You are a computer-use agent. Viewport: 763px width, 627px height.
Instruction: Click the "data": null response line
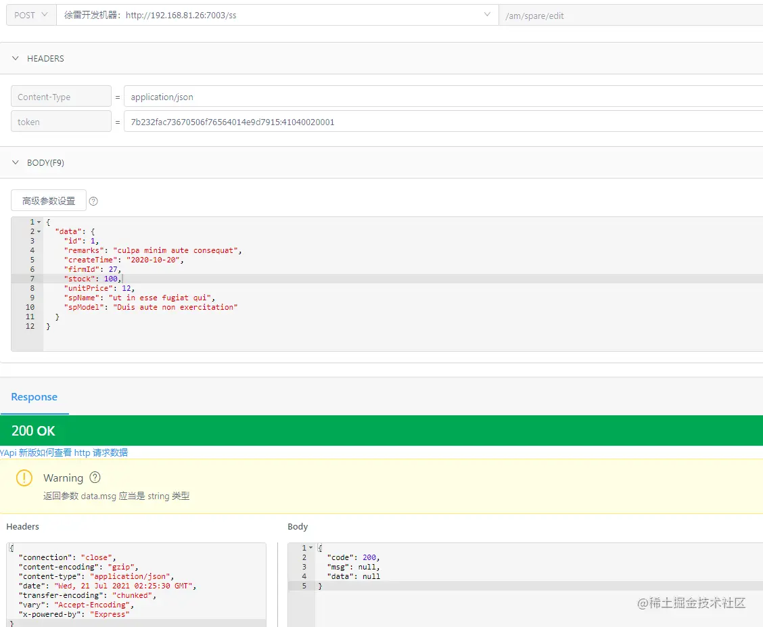(354, 576)
